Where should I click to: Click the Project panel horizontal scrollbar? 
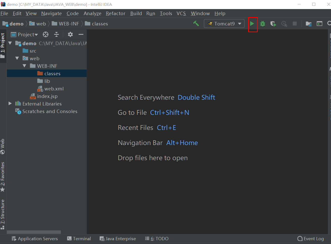pyautogui.click(x=34, y=232)
